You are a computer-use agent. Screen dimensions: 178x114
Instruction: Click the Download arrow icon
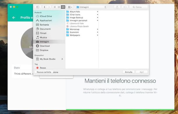click(37, 46)
